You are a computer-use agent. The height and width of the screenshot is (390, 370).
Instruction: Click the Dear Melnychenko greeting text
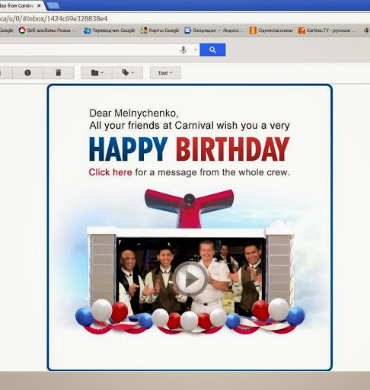134,113
